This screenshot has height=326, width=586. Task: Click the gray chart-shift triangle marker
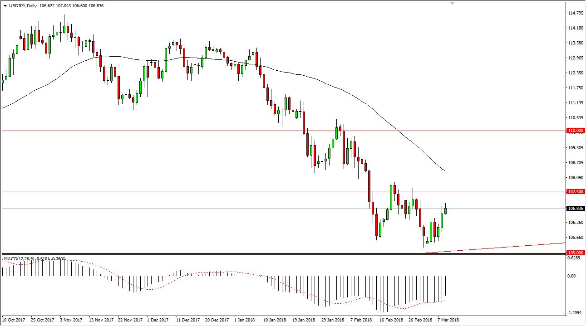[x=452, y=4]
